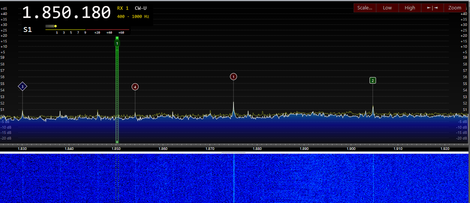This screenshot has height=203, width=470.
Task: Open the Scale... settings
Action: click(365, 8)
